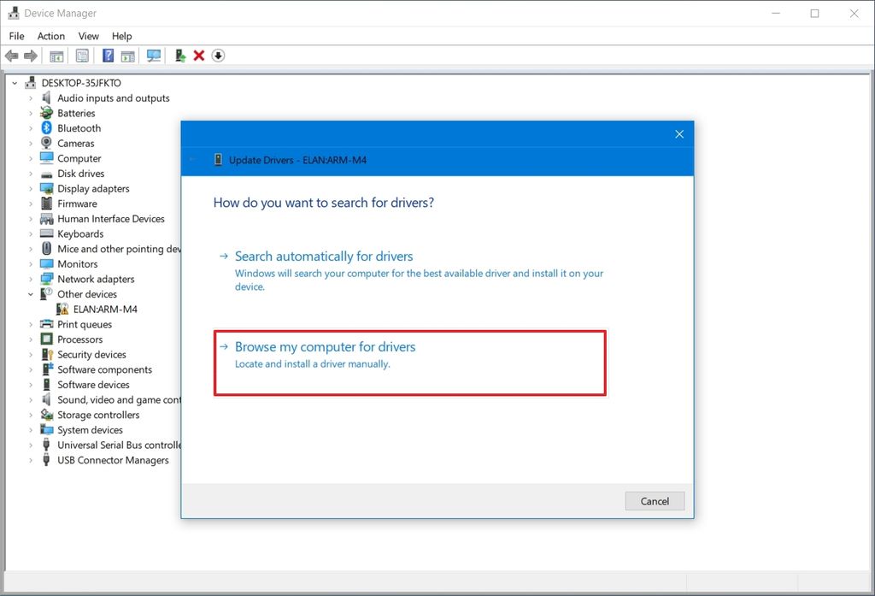Select the Update driver software toolbar icon

tap(179, 55)
